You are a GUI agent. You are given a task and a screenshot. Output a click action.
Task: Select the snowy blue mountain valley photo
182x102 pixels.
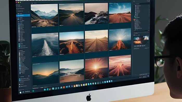(x=44, y=16)
